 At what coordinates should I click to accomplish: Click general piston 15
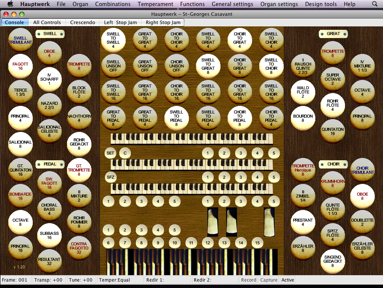(257, 243)
